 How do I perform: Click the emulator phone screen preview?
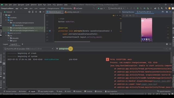point(147,30)
